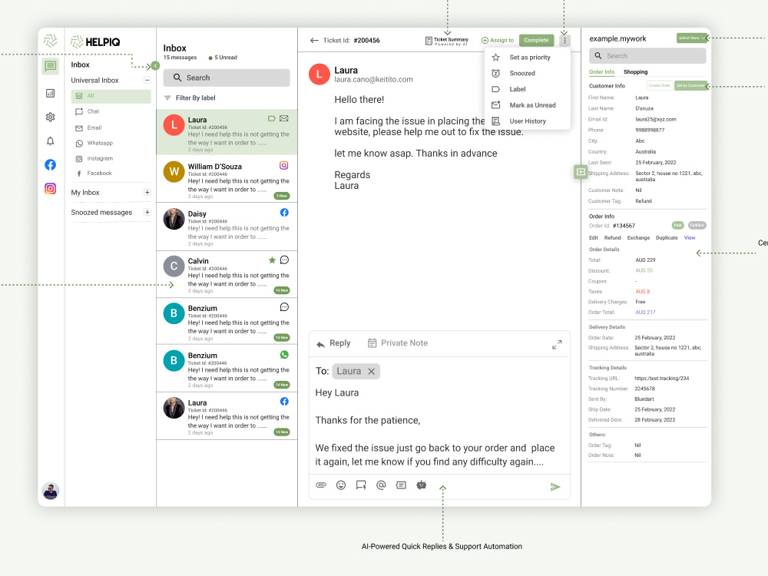Viewport: 768px width, 576px height.
Task: Click the back arrow beside Ticket Id
Action: tap(314, 40)
